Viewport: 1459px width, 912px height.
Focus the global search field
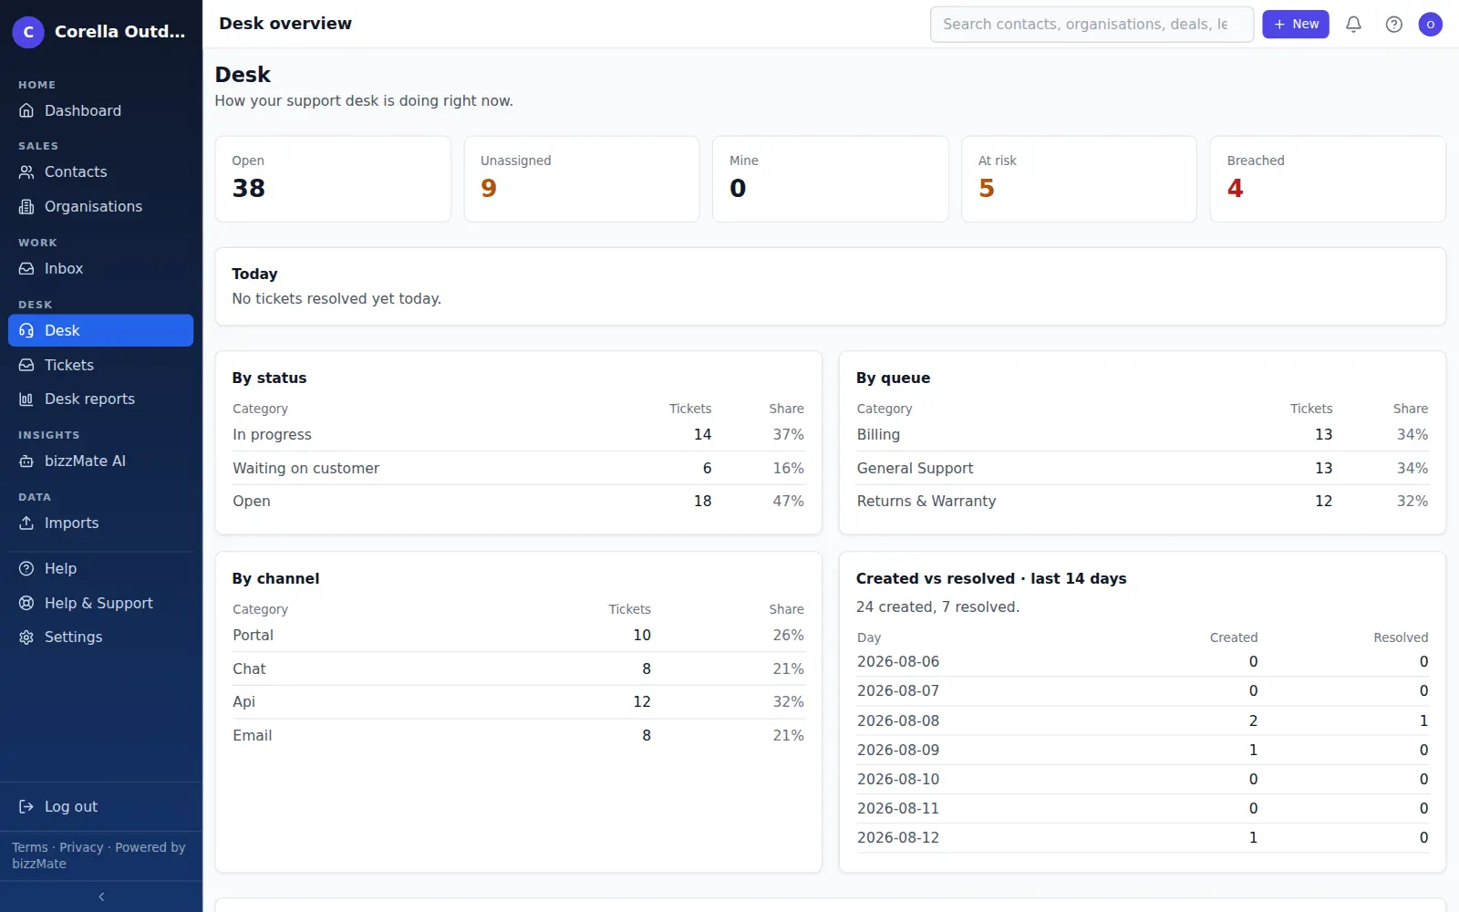pyautogui.click(x=1092, y=25)
